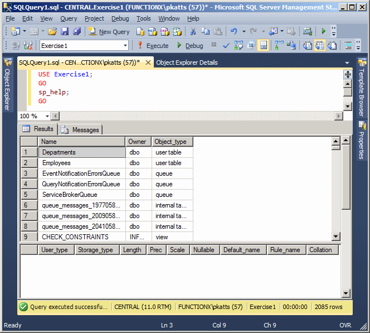The width and height of the screenshot is (370, 333).
Task: Open the document tabs list dropdown arrow
Action: pos(347,63)
